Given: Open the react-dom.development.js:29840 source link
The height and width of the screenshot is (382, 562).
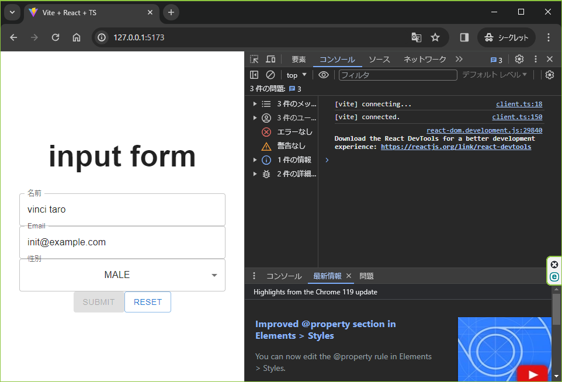Looking at the screenshot, I should [x=484, y=130].
